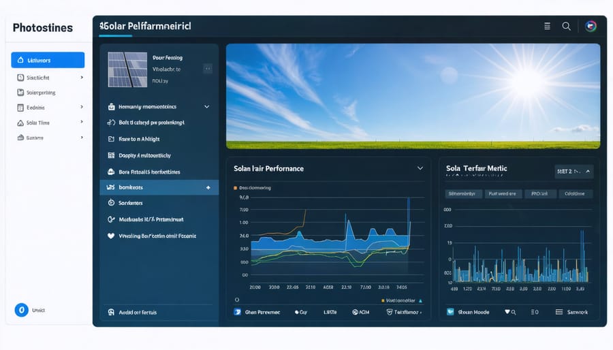This screenshot has height=350, width=613.
Task: Select the PRO filter tab above bar chart
Action: (539, 194)
